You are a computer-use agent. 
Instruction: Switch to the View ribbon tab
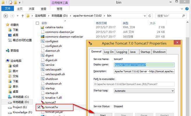click(x=43, y=9)
